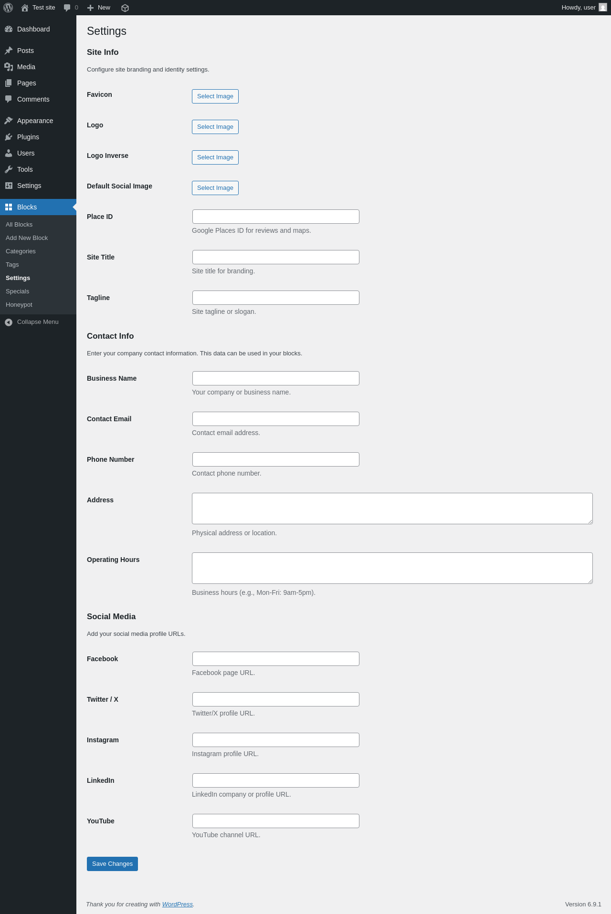Screen dimensions: 611x914
Task: Open Specials submenu item
Action: tap(38, 291)
